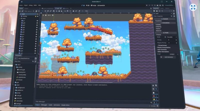Run the project with the play icon

tap(147, 5)
